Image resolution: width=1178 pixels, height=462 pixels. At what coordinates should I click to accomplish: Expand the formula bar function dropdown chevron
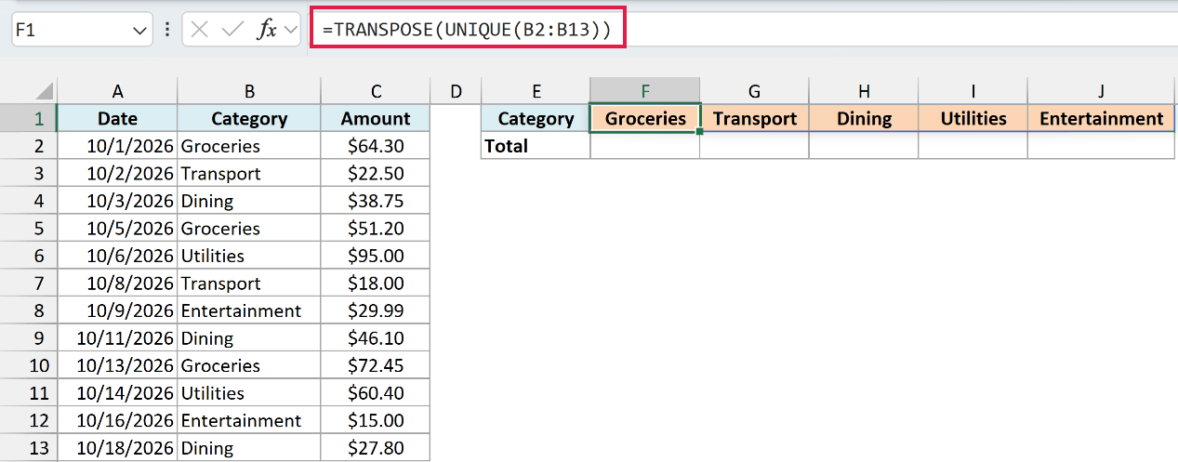point(291,30)
